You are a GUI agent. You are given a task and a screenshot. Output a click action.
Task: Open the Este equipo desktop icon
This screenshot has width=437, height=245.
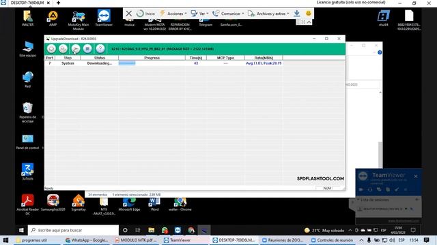pyautogui.click(x=27, y=49)
